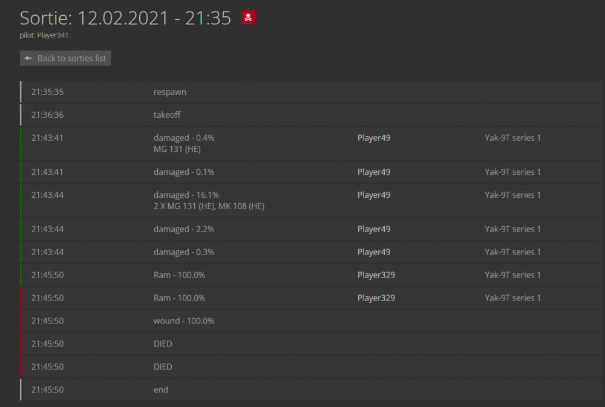Image resolution: width=605 pixels, height=407 pixels.
Task: Click Yak-9T series 1 in 16.1% damaged row
Action: pos(512,195)
